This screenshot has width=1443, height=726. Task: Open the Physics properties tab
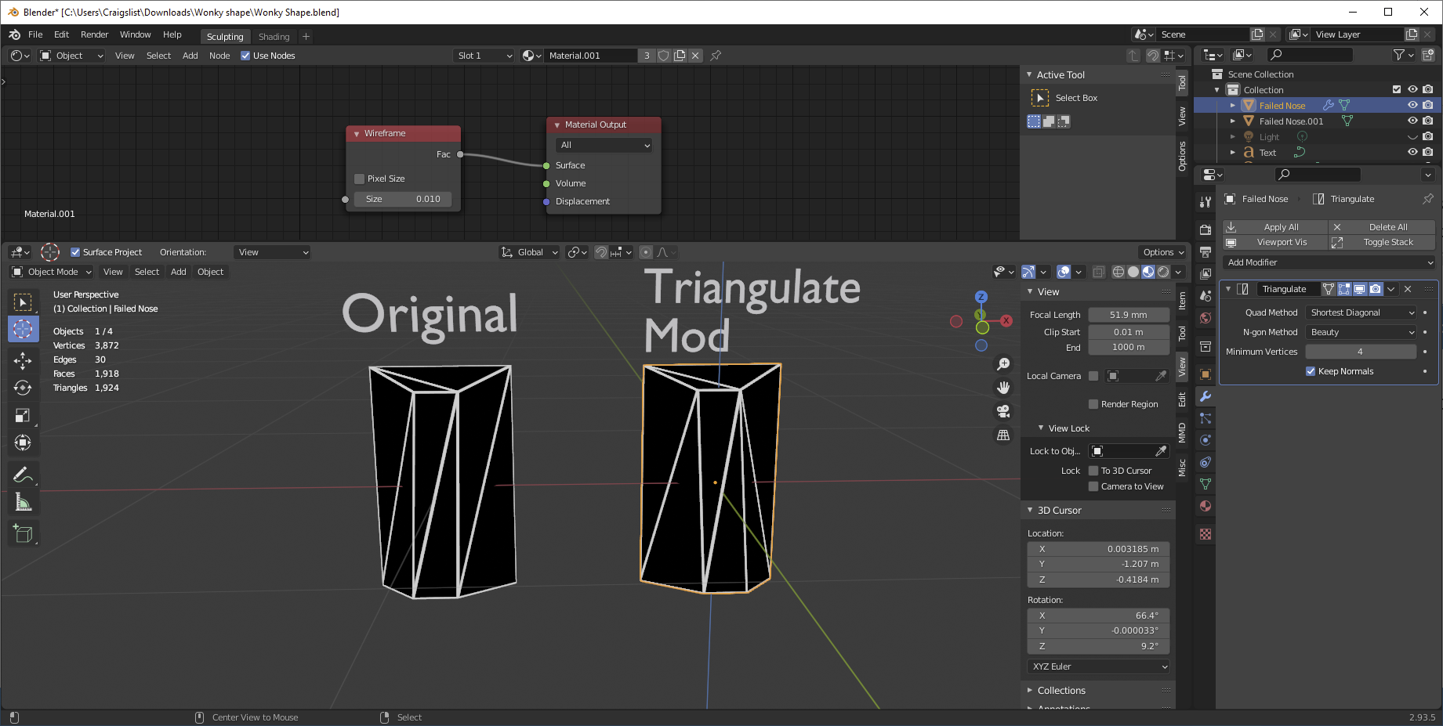[x=1206, y=440]
